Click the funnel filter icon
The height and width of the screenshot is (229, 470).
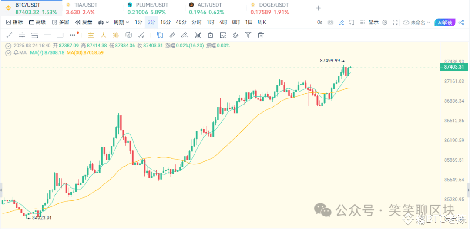[x=248, y=35]
